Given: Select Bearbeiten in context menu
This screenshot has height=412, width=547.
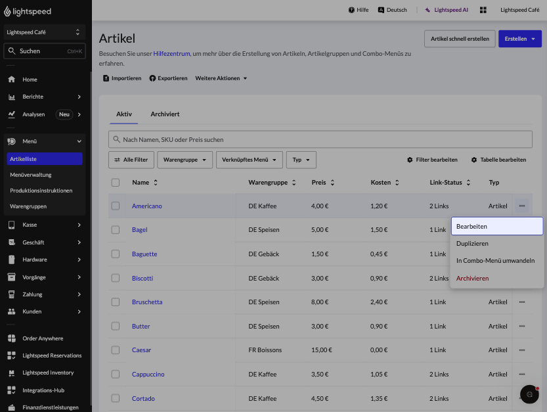Looking at the screenshot, I should tap(496, 226).
